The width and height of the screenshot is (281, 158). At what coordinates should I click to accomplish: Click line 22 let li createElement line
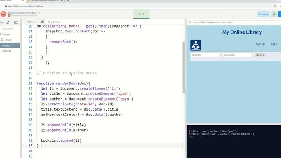80,89
